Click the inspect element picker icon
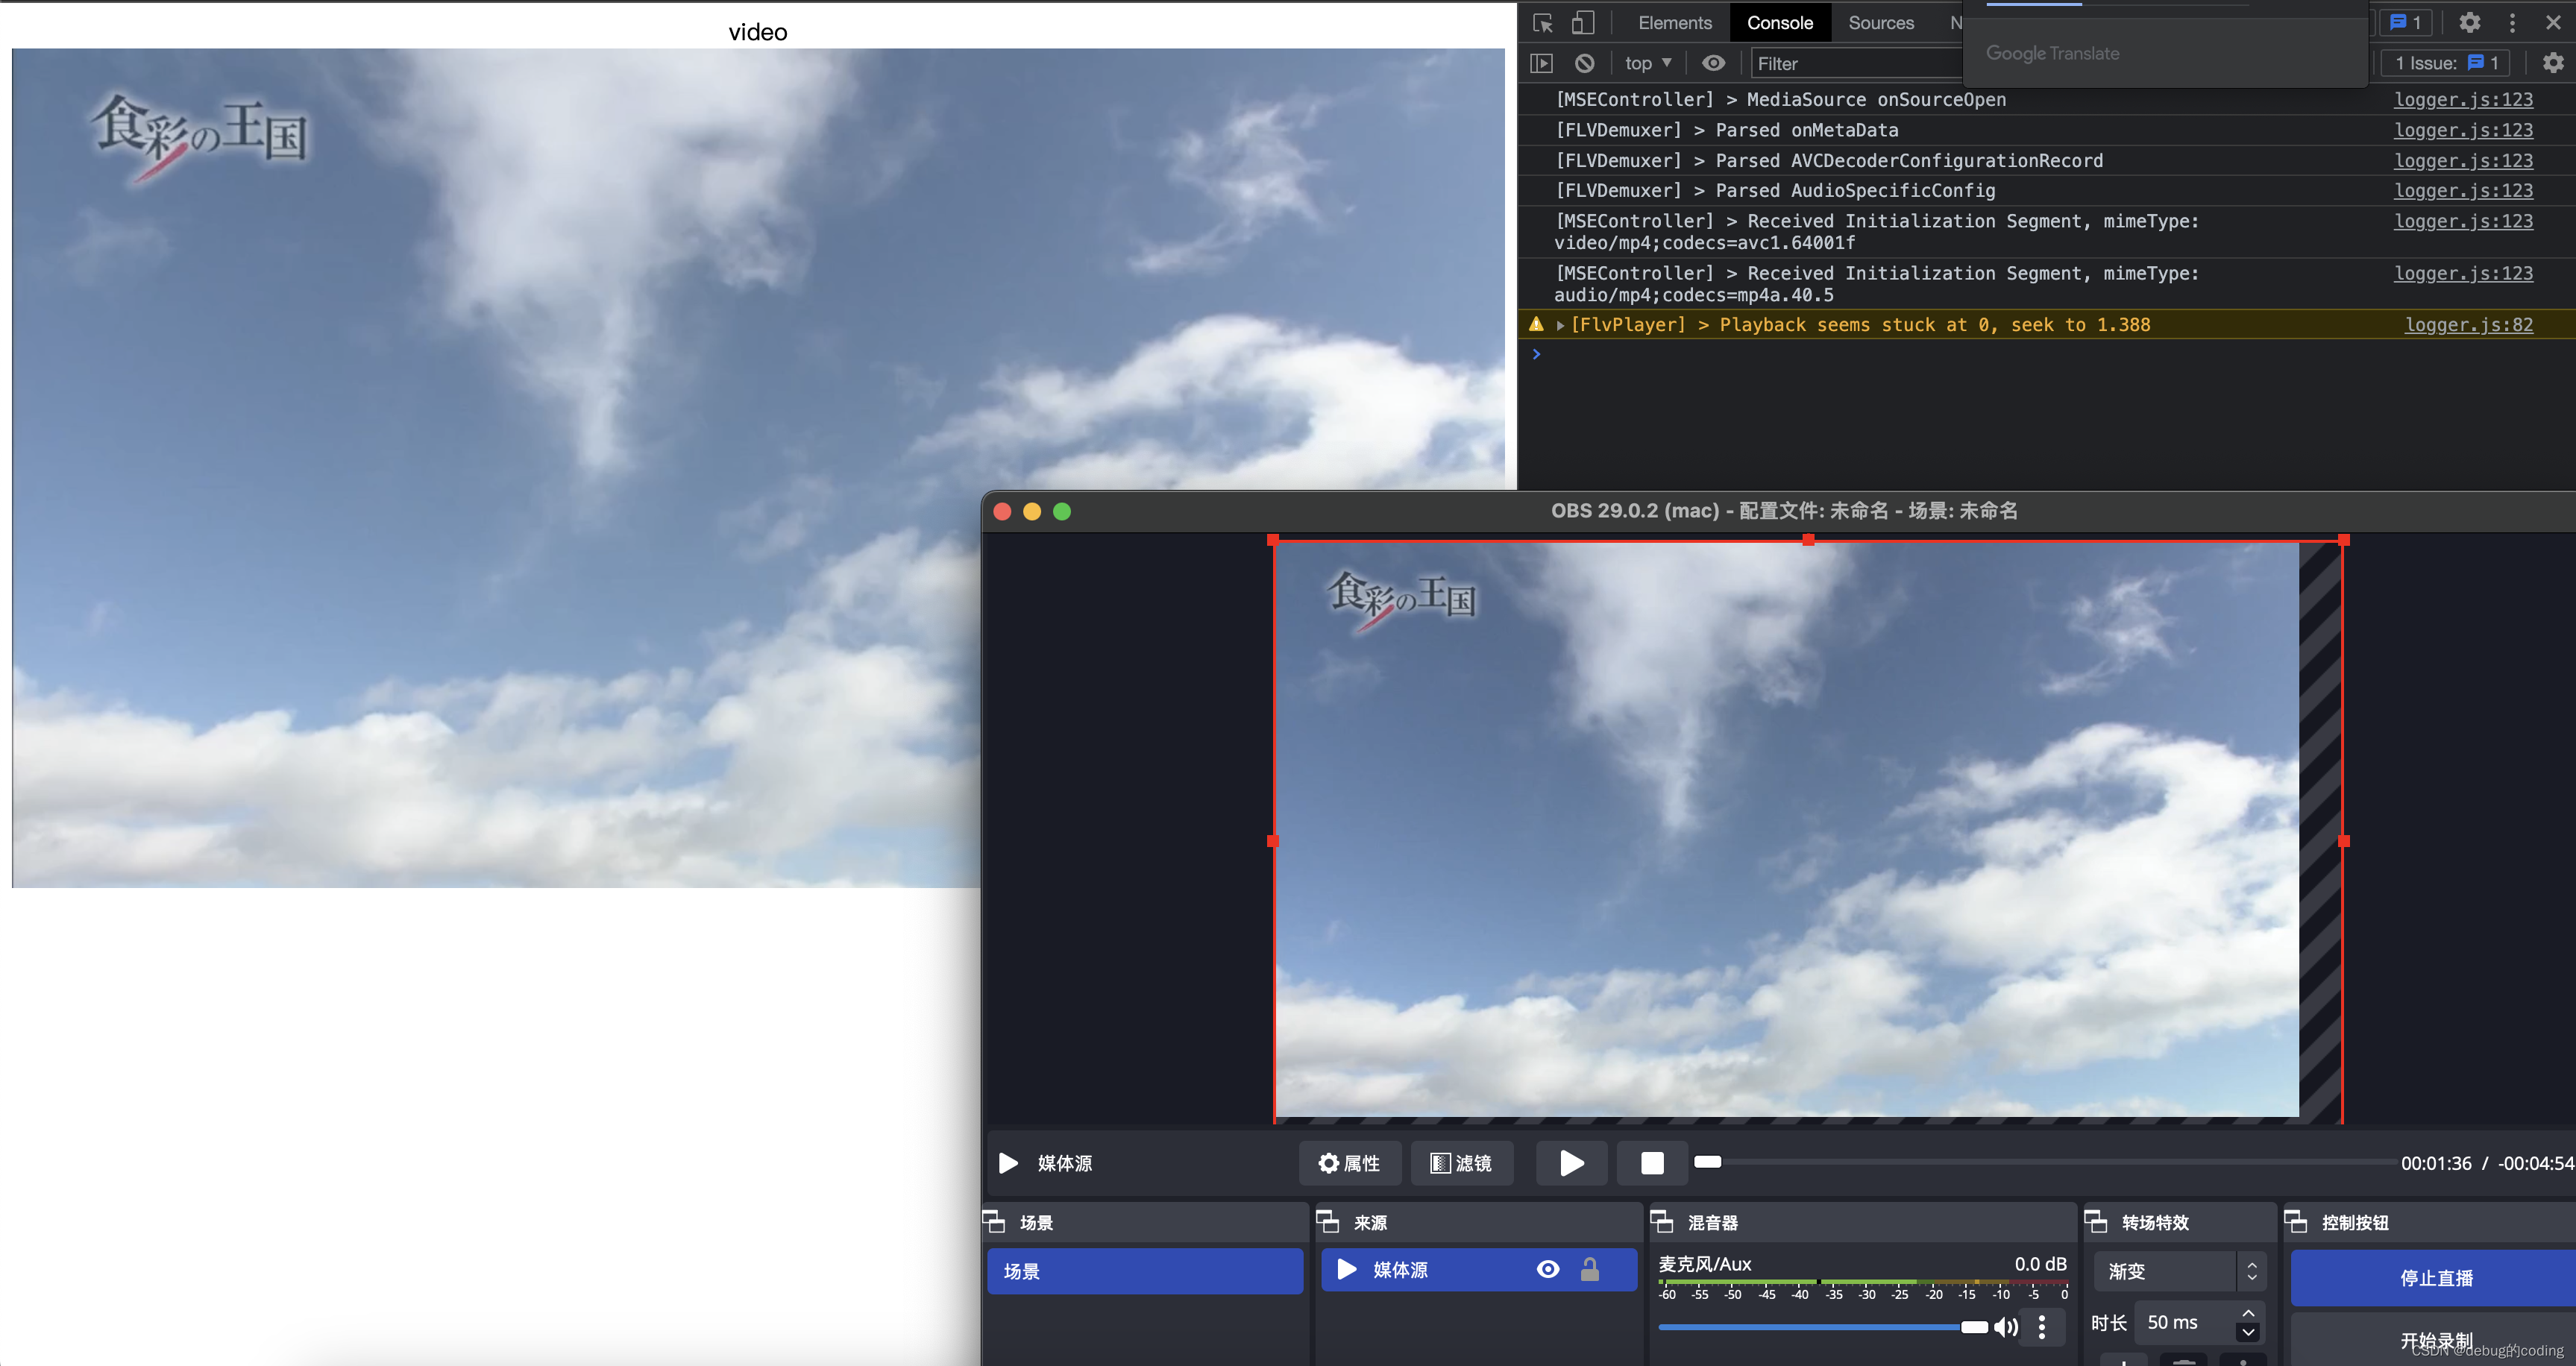Screen dimensions: 2576x1366 [x=1542, y=23]
